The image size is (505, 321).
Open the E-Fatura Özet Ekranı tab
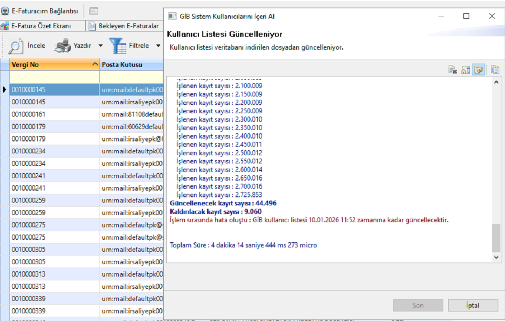coord(41,26)
